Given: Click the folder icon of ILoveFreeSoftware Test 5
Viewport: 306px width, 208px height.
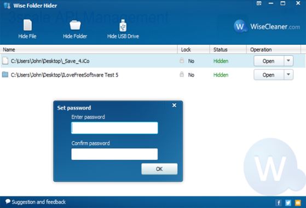Looking at the screenshot, I should click(x=5, y=74).
